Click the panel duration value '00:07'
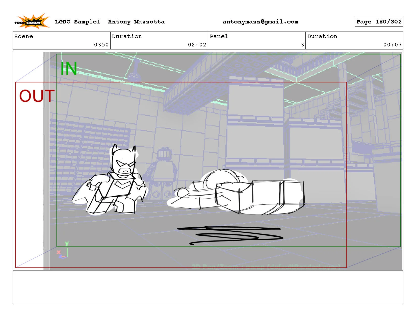 (x=393, y=45)
